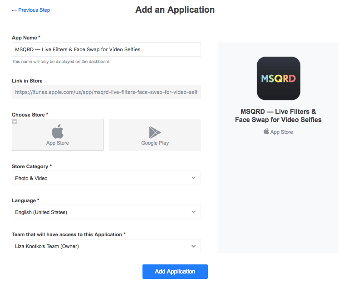This screenshot has width=353, height=283.
Task: Click the Link in Store URL field
Action: coord(106,92)
